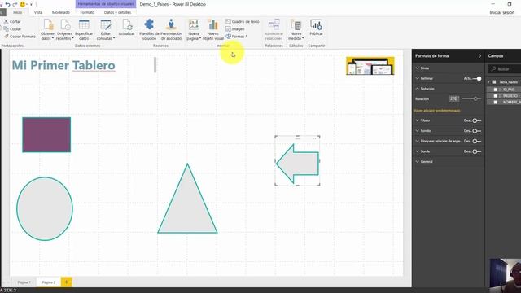Open Editar consultas
Viewport: 521px width, 293px height.
pos(106,29)
